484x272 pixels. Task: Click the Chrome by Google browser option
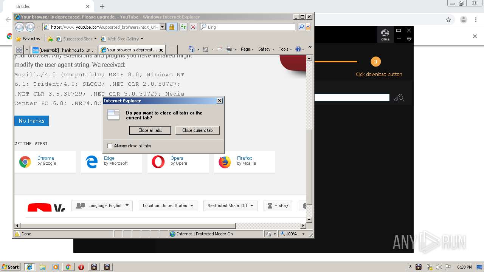point(45,162)
